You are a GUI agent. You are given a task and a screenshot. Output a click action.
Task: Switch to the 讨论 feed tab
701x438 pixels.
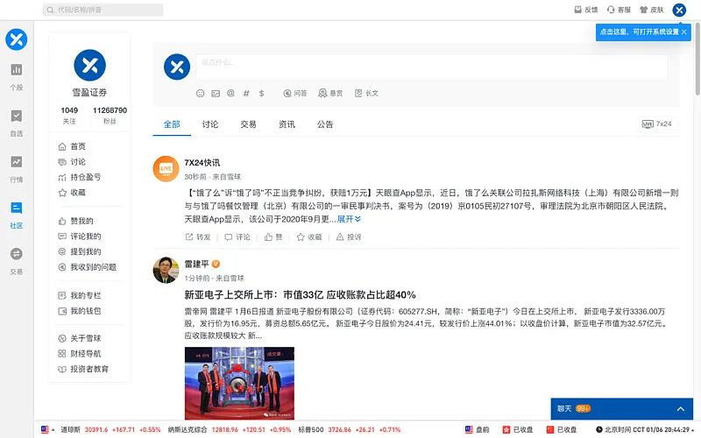(x=210, y=124)
